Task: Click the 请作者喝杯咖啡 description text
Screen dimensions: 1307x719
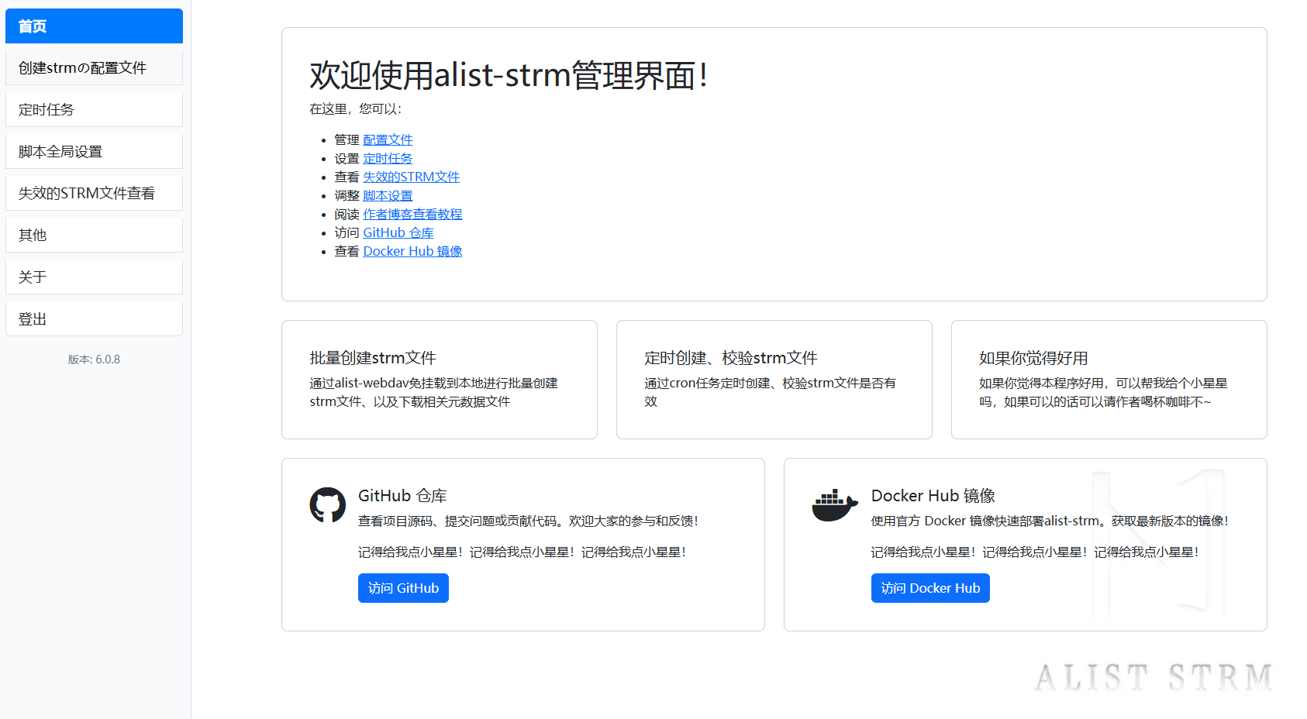Action: (x=1103, y=392)
